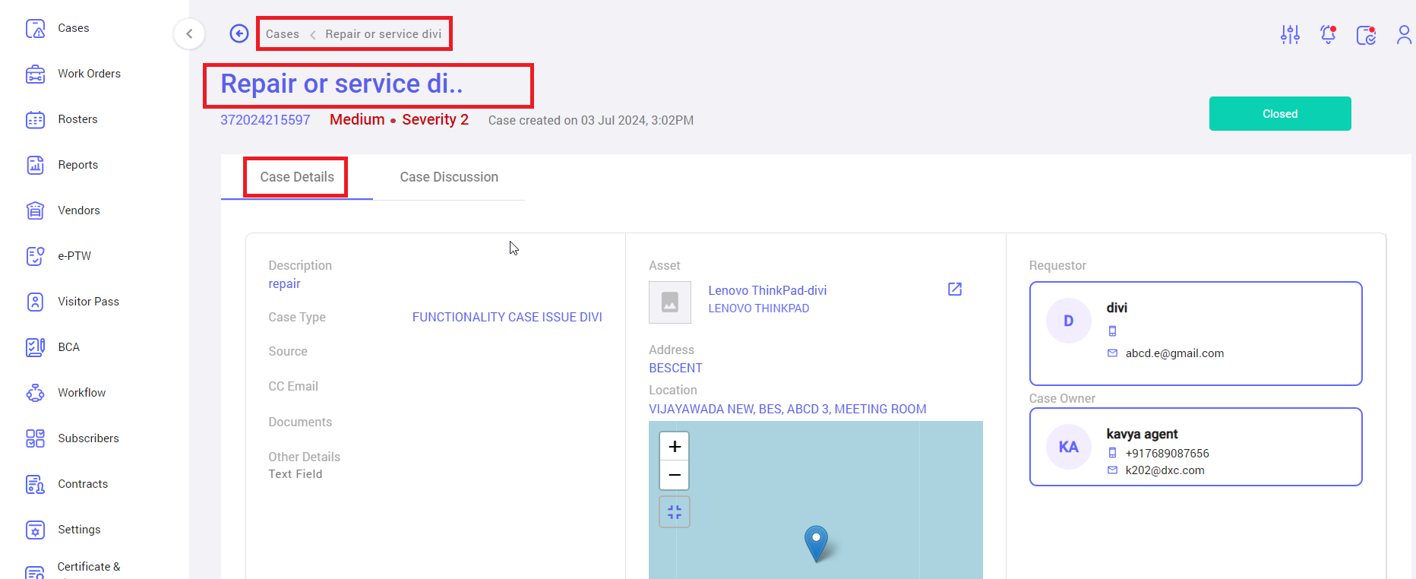Open the Reports chart icon

click(36, 165)
